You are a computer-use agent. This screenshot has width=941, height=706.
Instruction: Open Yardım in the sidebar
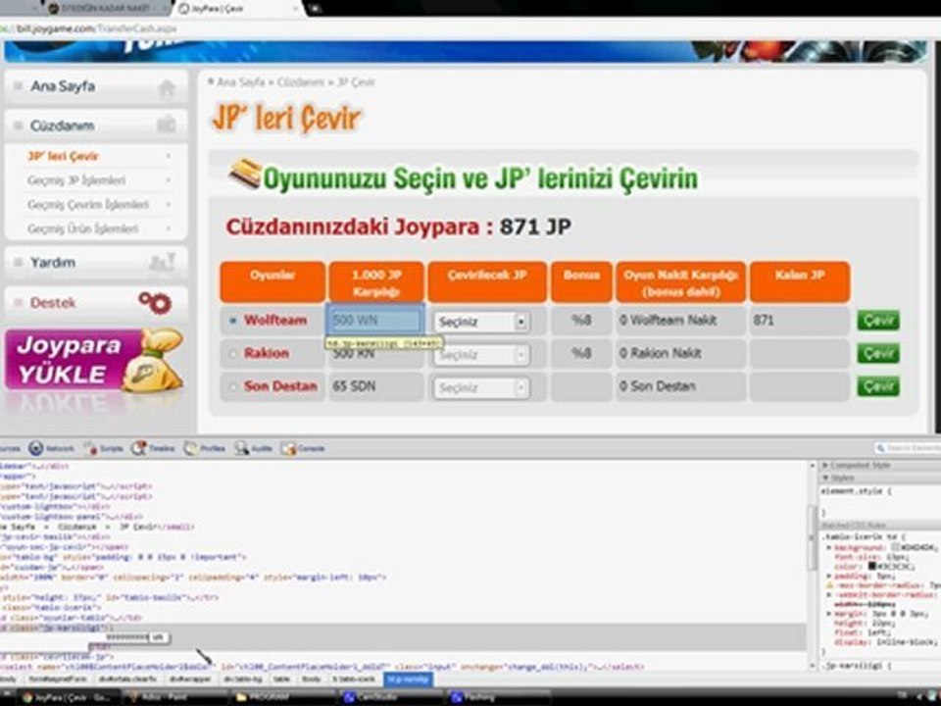pos(96,263)
